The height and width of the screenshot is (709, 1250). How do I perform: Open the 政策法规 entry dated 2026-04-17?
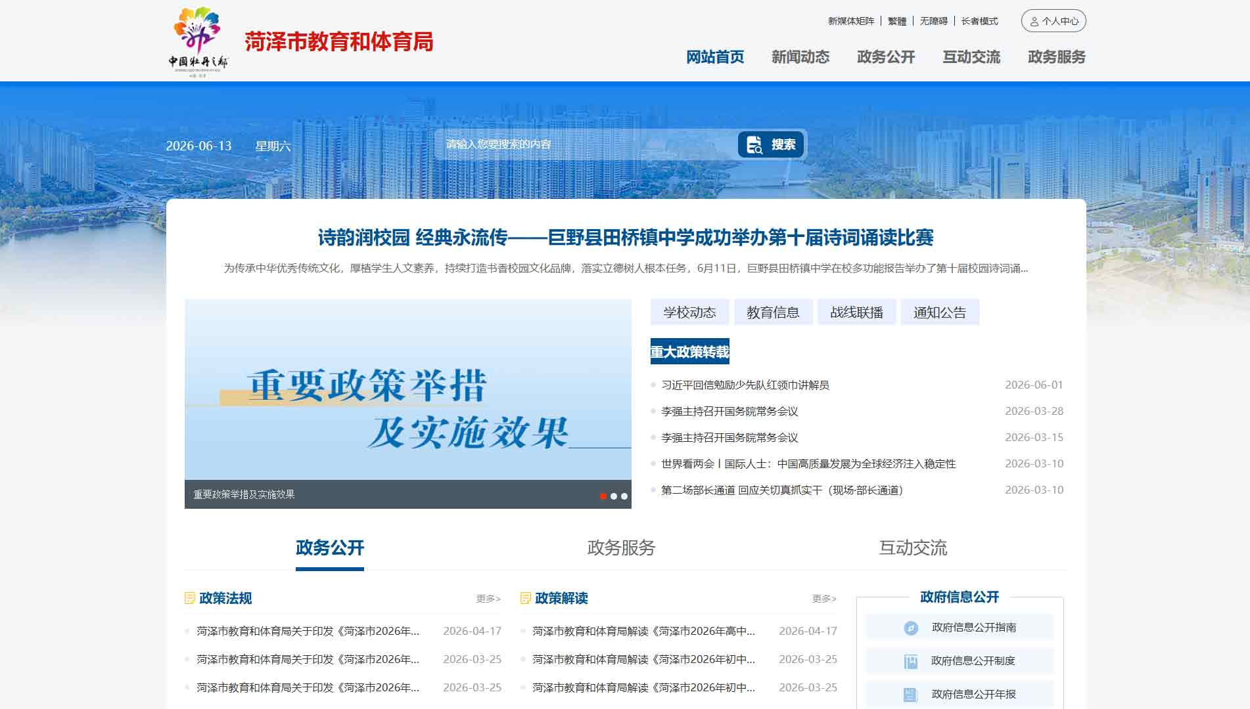point(308,631)
